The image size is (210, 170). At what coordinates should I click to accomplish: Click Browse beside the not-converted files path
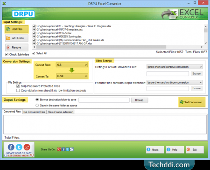(x=196, y=74)
